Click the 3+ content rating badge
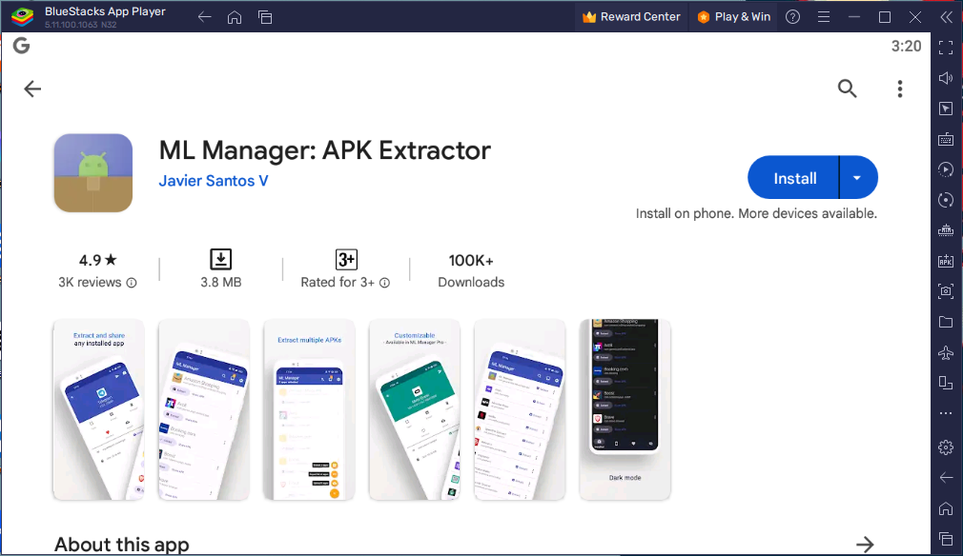The image size is (963, 556). coord(346,259)
